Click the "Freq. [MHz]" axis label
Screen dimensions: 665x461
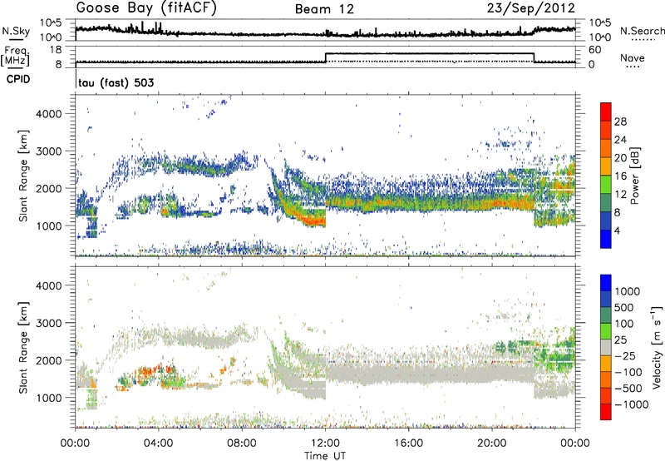(x=16, y=56)
